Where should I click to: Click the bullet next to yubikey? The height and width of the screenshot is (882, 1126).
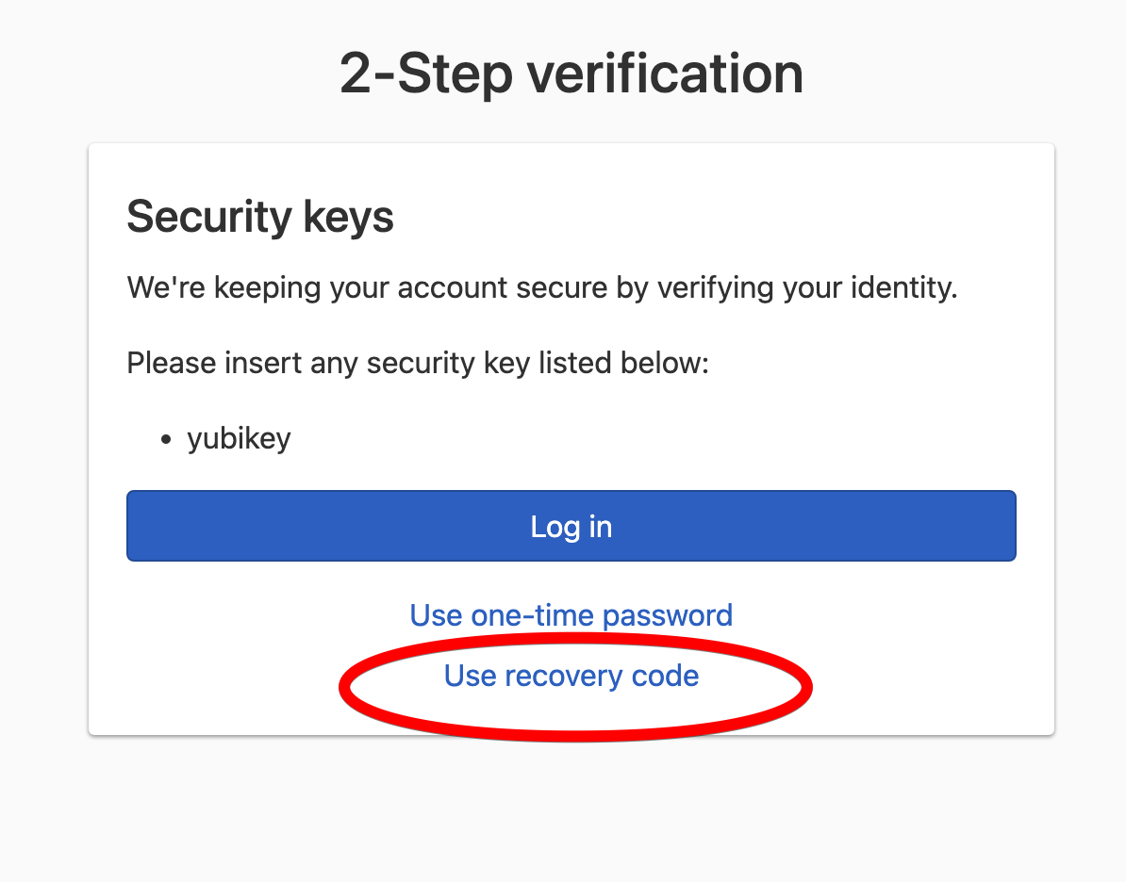click(x=164, y=437)
